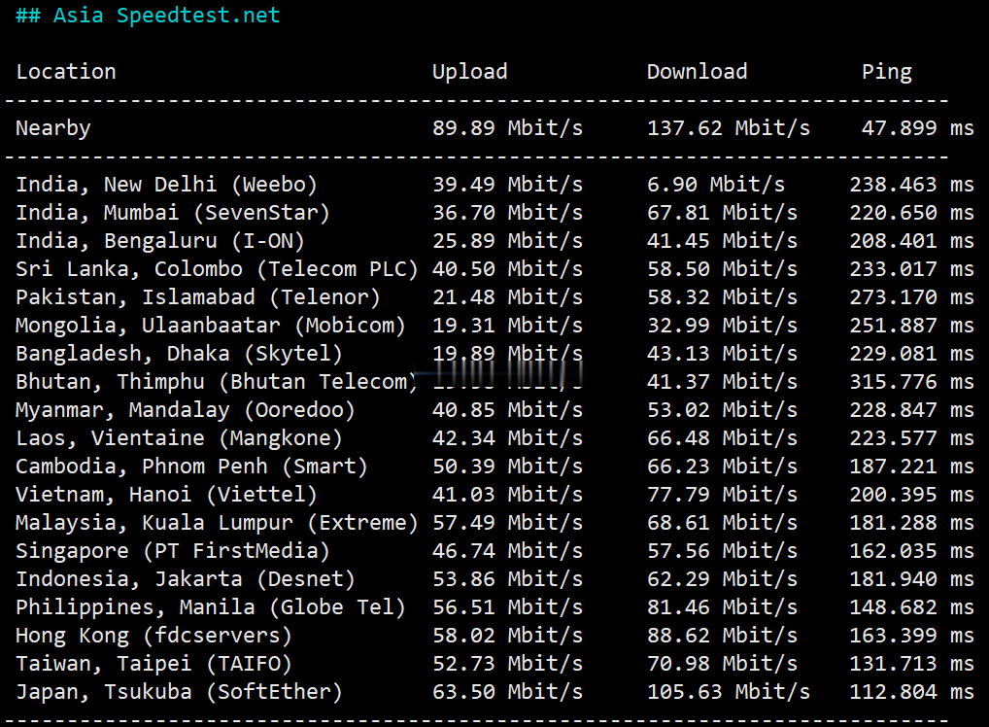Image resolution: width=989 pixels, height=727 pixels.
Task: Click Manila ping 148.682 ms
Action: coord(911,607)
